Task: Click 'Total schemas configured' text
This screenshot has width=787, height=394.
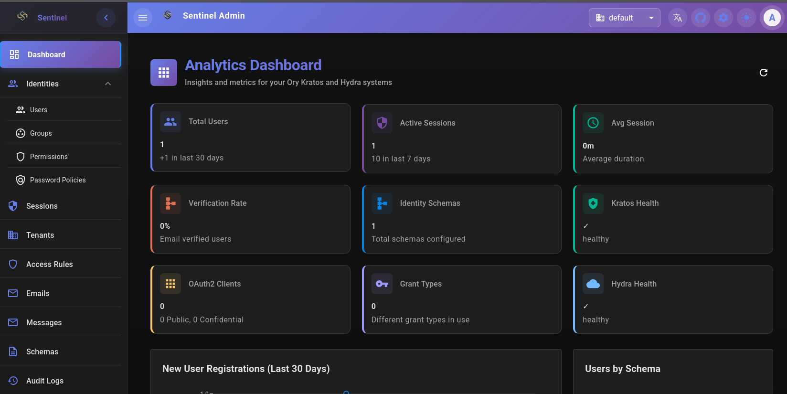Action: click(418, 239)
